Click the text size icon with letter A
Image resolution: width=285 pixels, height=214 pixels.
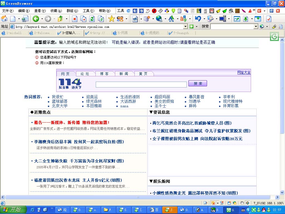click(x=171, y=19)
